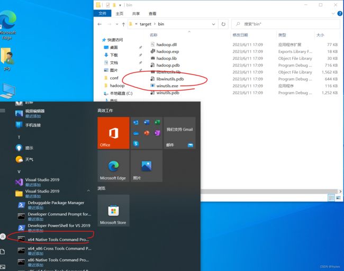Screen dimensions: 344x271
Task: Launch x64 Native Tools Command Prompt
Action: click(x=54, y=239)
